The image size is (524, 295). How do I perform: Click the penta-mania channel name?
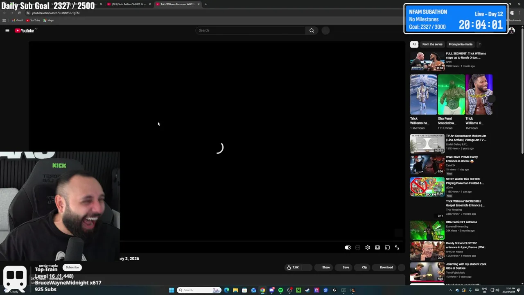click(x=48, y=265)
